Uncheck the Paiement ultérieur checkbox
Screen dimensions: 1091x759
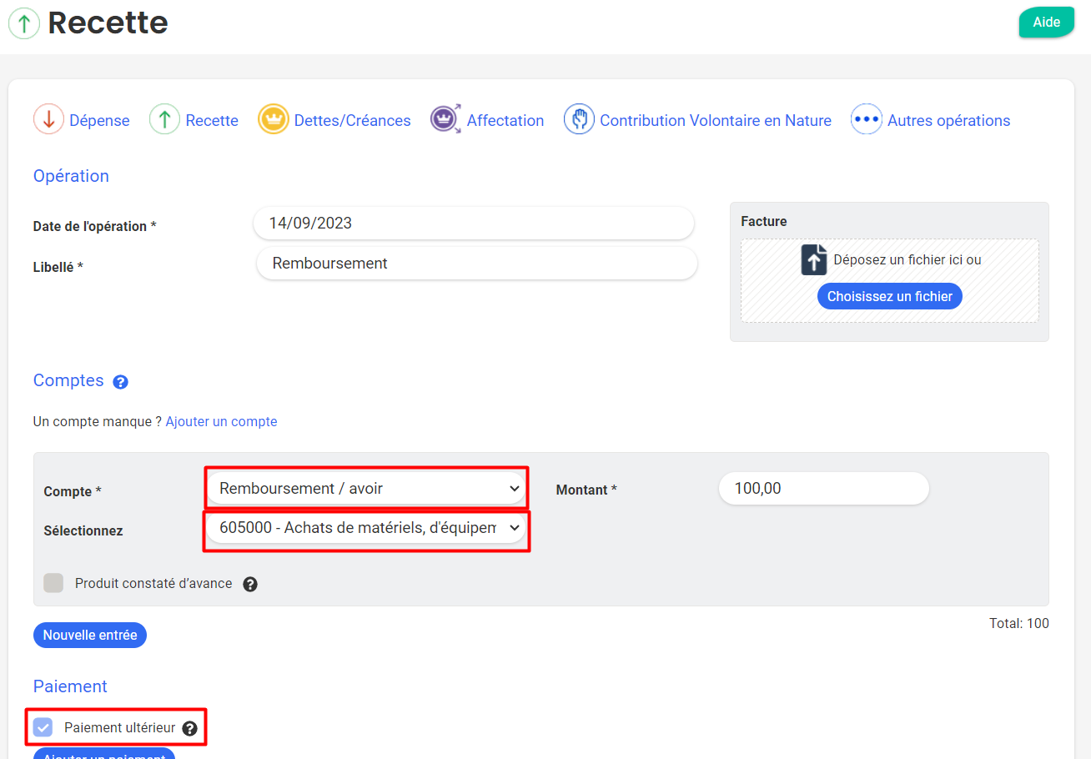(43, 727)
